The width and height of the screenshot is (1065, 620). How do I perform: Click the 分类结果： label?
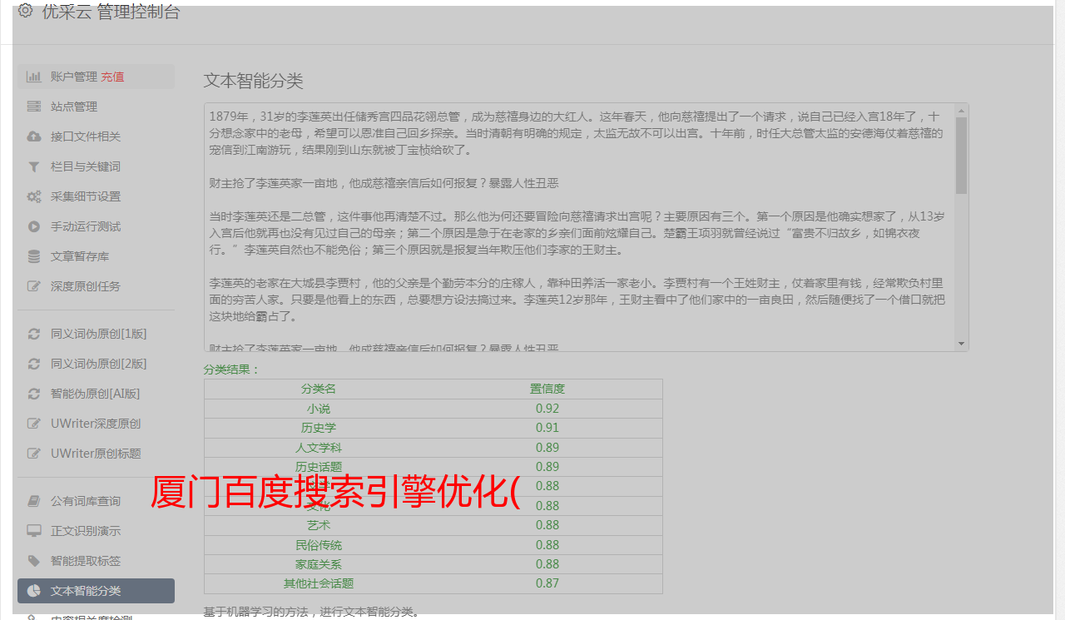[x=232, y=370]
